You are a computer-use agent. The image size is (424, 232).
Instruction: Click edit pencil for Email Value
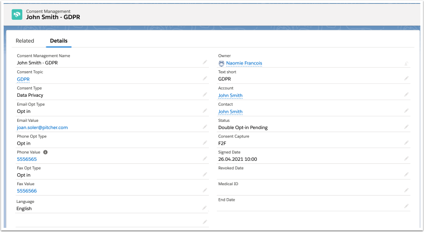click(205, 127)
